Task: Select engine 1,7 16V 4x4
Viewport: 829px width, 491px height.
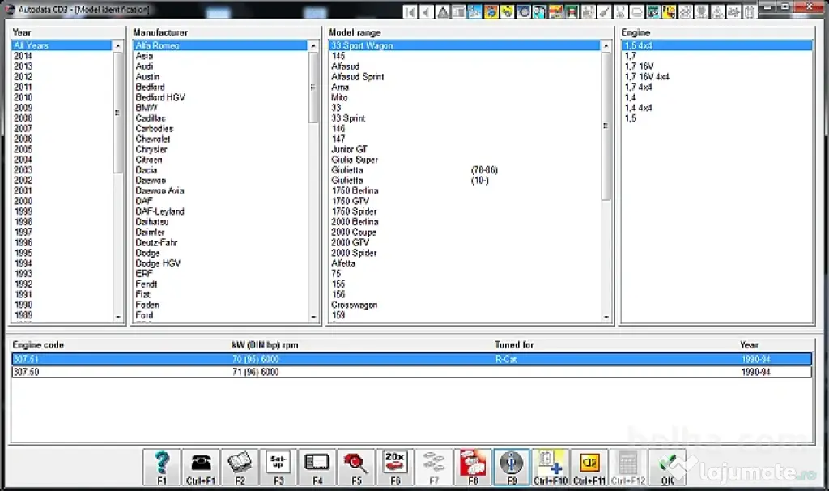Action: tap(717, 77)
